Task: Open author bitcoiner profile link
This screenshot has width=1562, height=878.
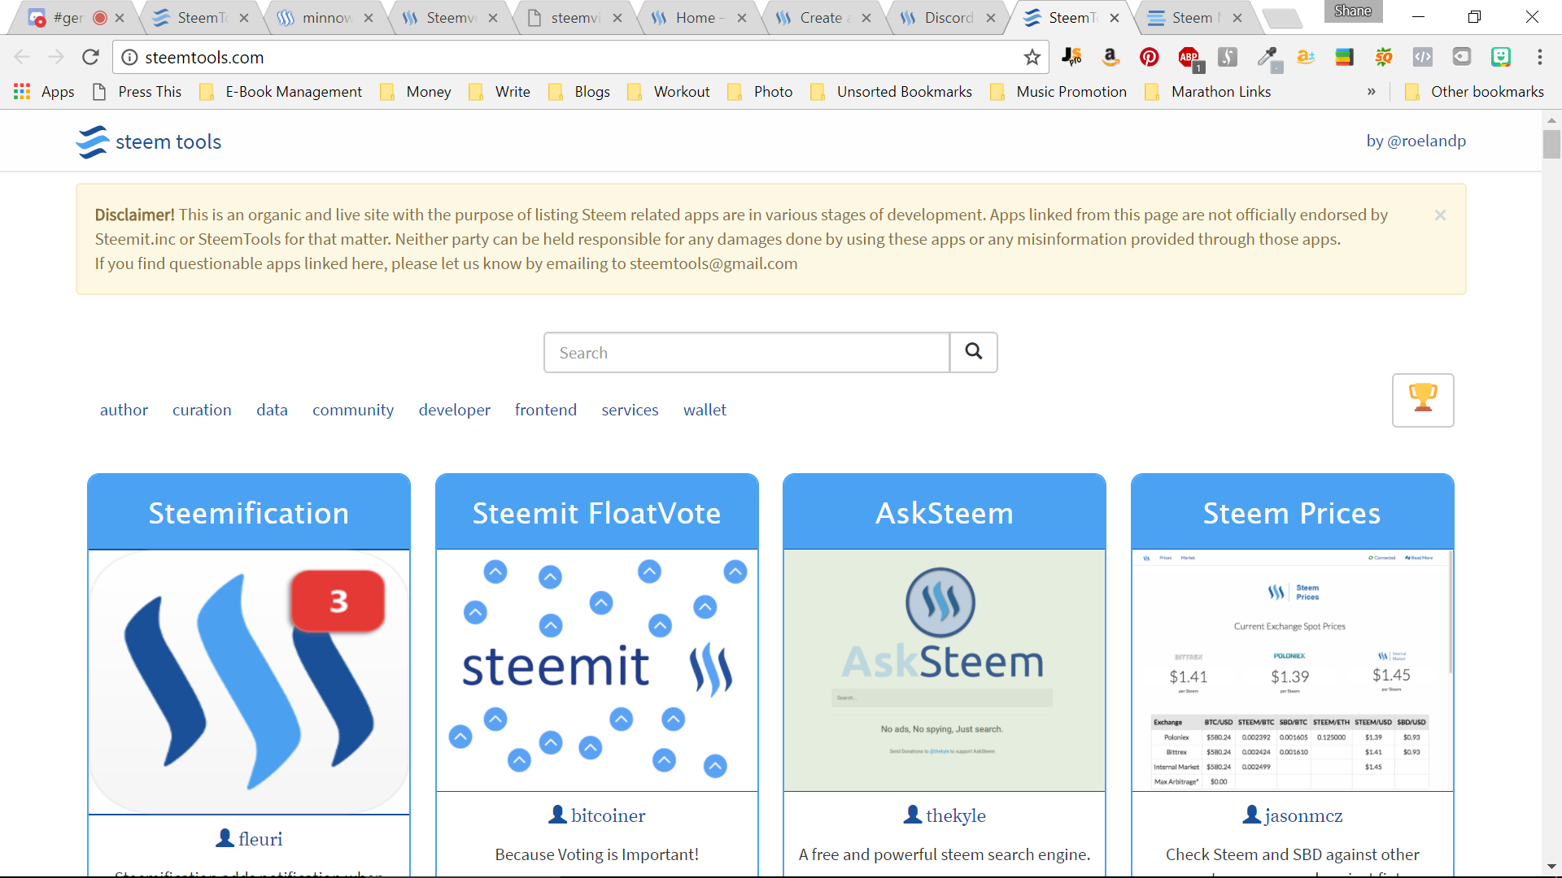Action: click(608, 815)
